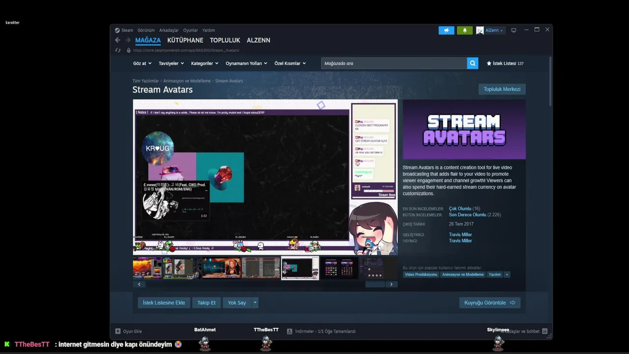Select the Video Prodüksiyonu tag
Viewport: 629px width, 354px height.
tap(421, 274)
